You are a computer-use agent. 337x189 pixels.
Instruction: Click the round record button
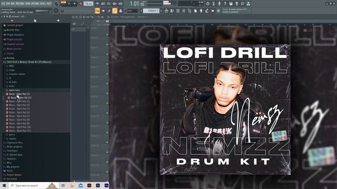tap(81, 4)
